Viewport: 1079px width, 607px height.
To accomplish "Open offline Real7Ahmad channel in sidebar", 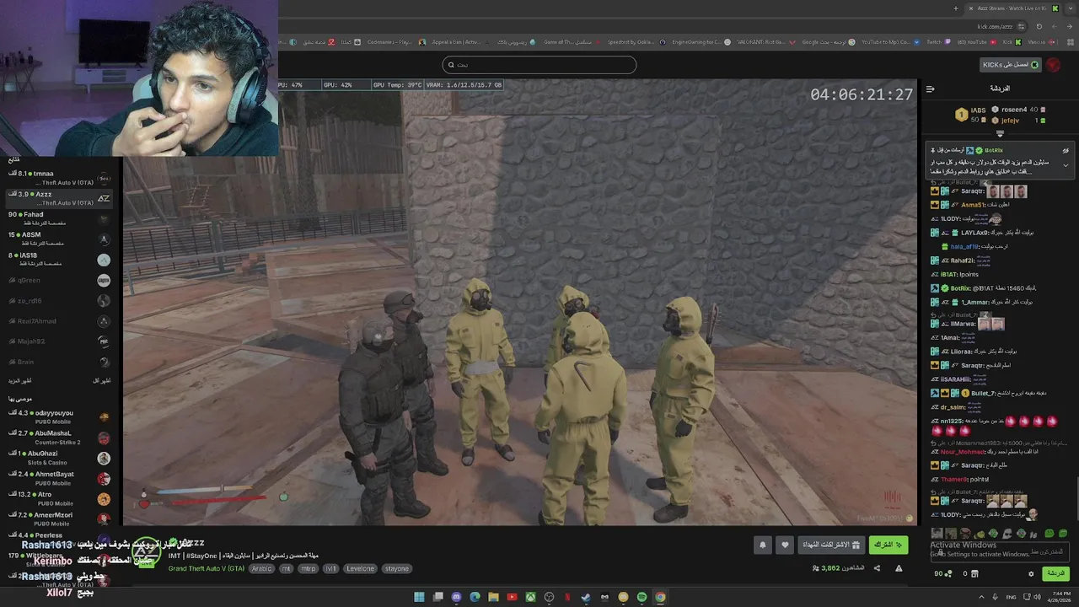I will [59, 321].
